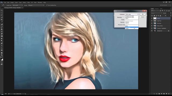The height and width of the screenshot is (96, 172).
Task: Toggle Quick Mask mode
Action: (x=2, y=62)
